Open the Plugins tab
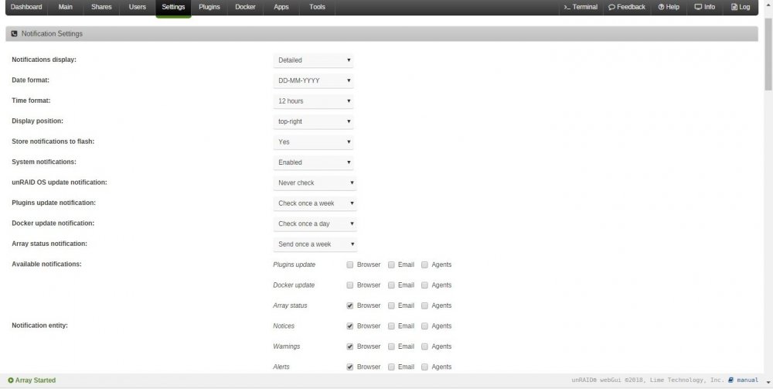The image size is (773, 389). [209, 7]
